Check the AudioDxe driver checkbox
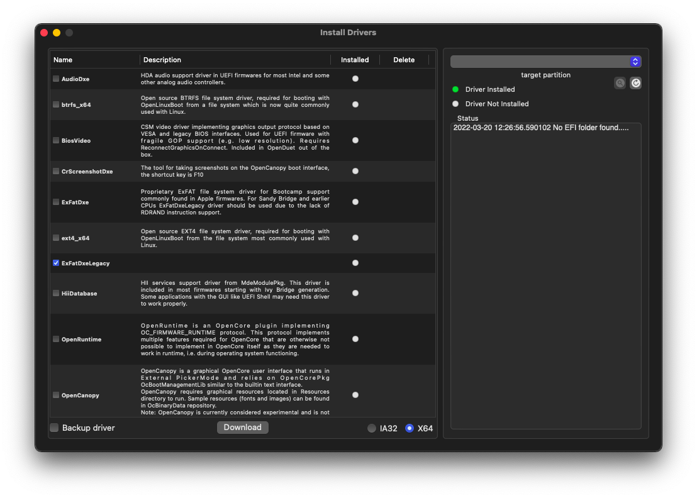 point(56,79)
